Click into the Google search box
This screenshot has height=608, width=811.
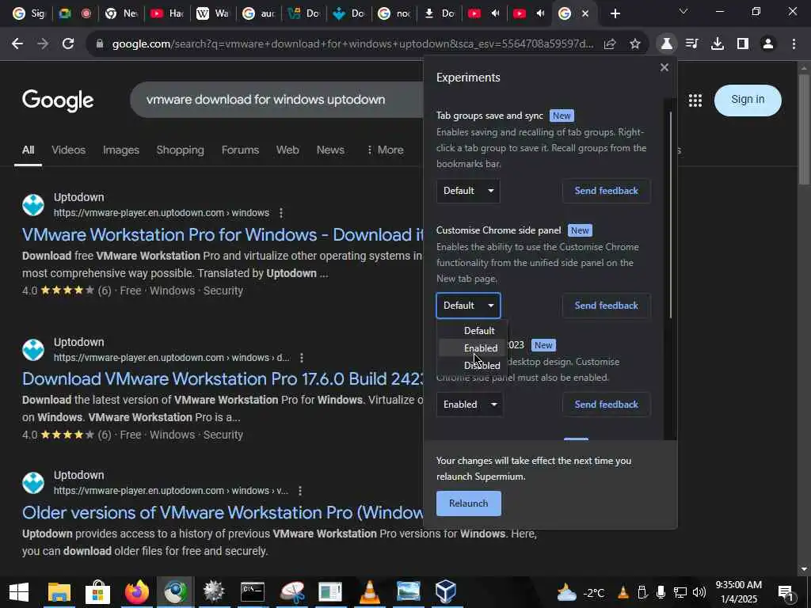point(276,100)
